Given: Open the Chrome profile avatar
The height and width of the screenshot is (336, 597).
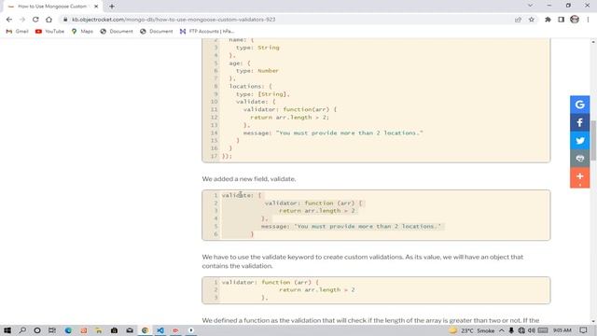Looking at the screenshot, I should pos(575,20).
